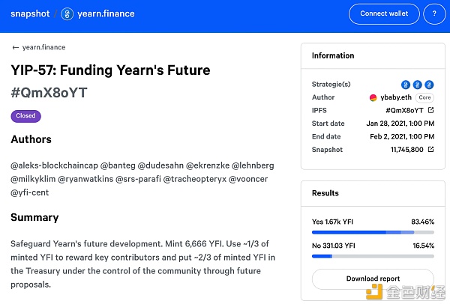The width and height of the screenshot is (450, 304).
Task: Click the ybaby.eth author name
Action: [x=396, y=97]
